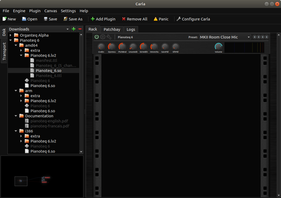This screenshot has height=198, width=281.
Task: Click the Organteq Alpha folder icon
Action: [x=16, y=35]
